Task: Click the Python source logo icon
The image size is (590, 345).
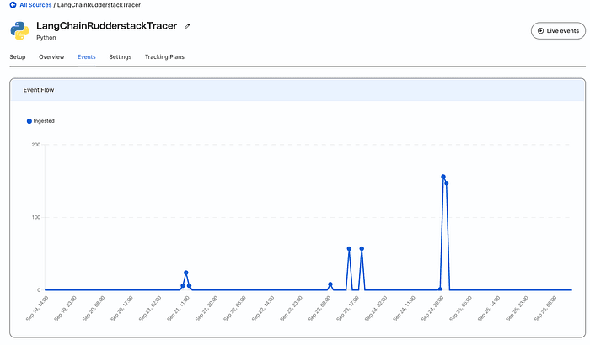Action: [19, 30]
